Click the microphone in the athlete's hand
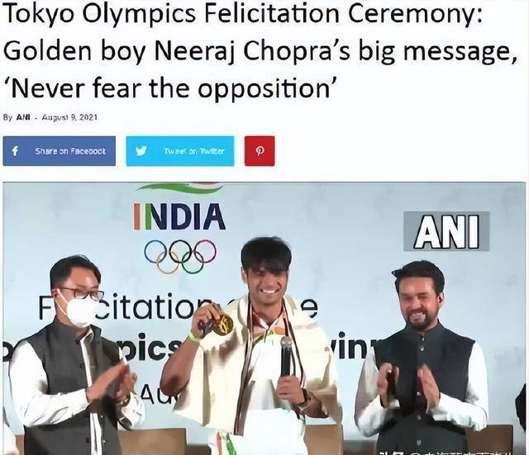The height and width of the screenshot is (455, 529). tap(286, 356)
